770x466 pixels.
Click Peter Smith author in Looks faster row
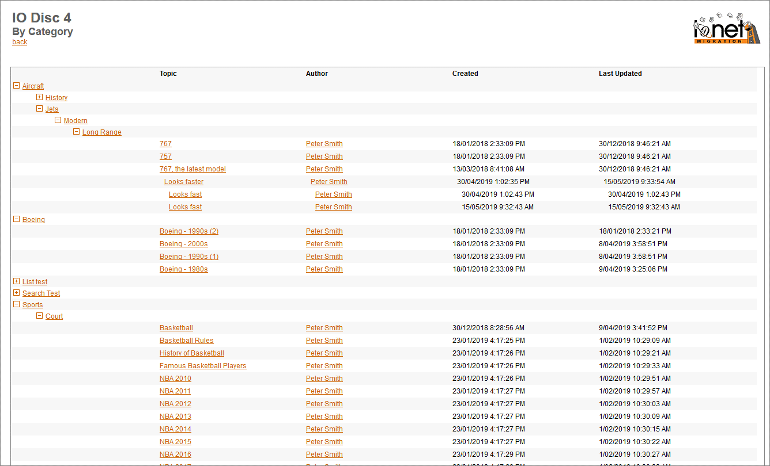(329, 182)
